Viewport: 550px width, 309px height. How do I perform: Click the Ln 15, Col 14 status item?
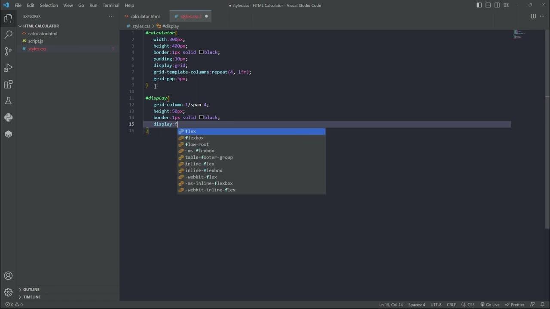click(391, 305)
